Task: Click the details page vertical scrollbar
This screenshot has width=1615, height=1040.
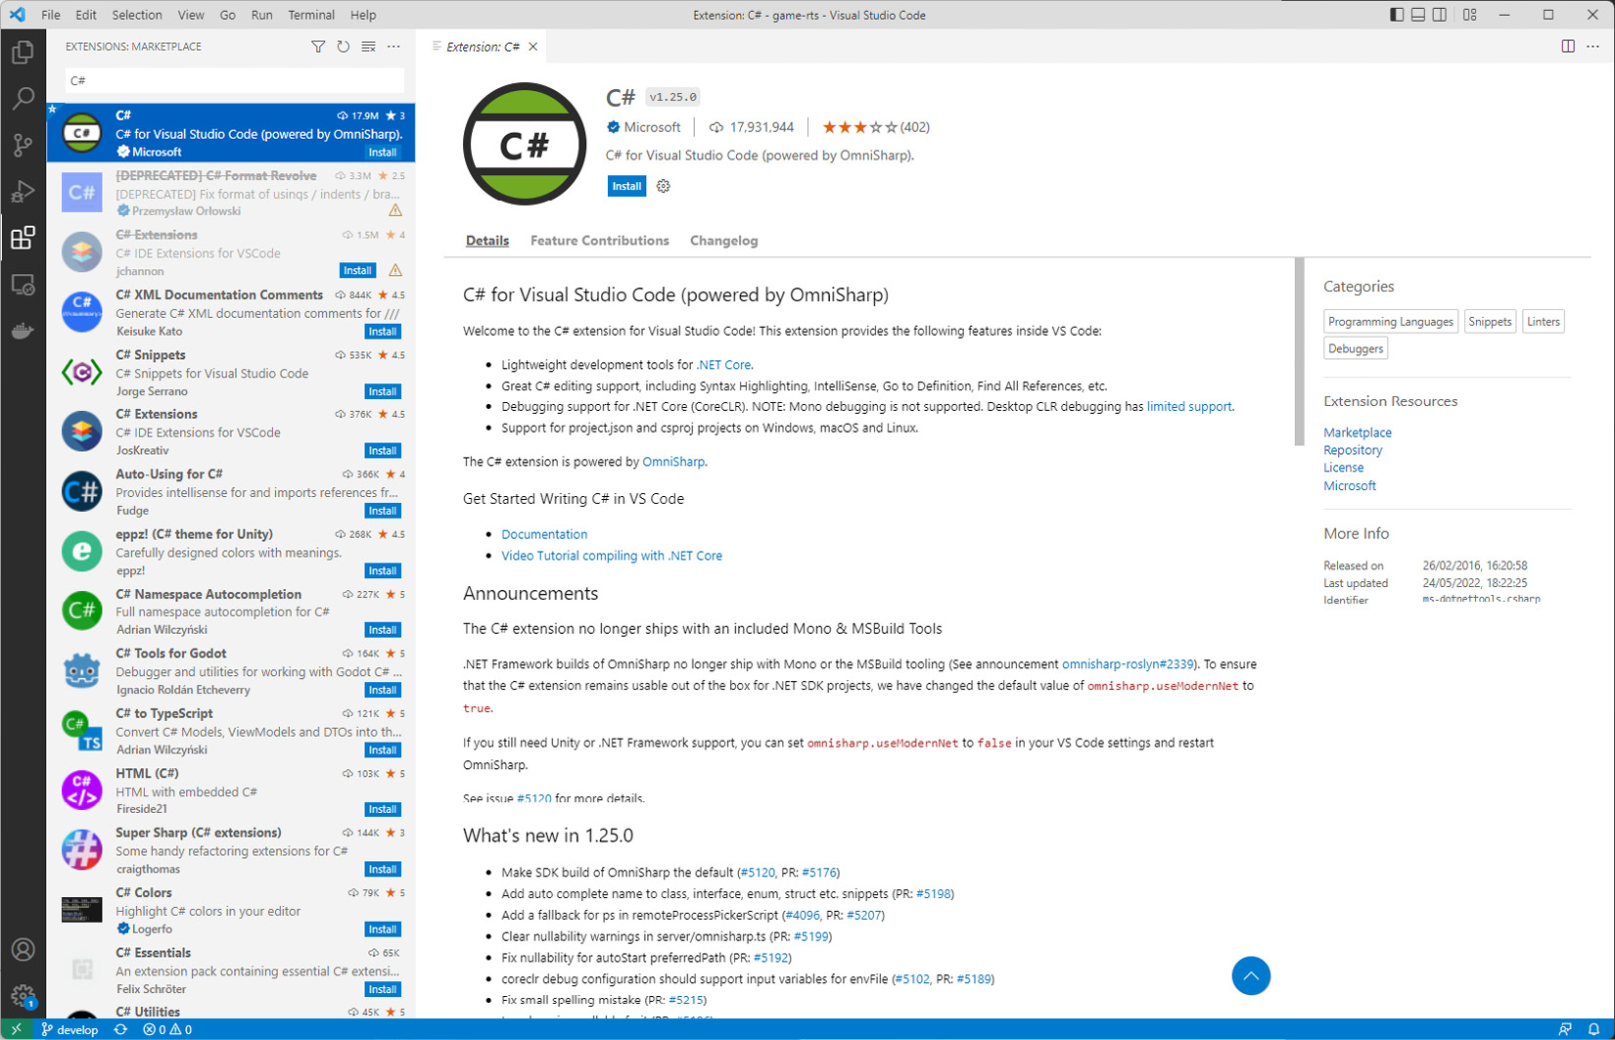Action: click(x=1299, y=352)
